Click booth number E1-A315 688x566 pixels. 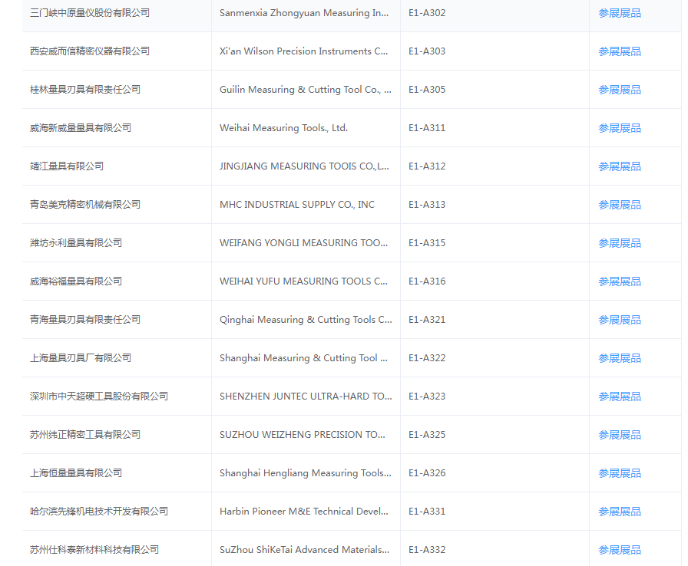pyautogui.click(x=427, y=242)
